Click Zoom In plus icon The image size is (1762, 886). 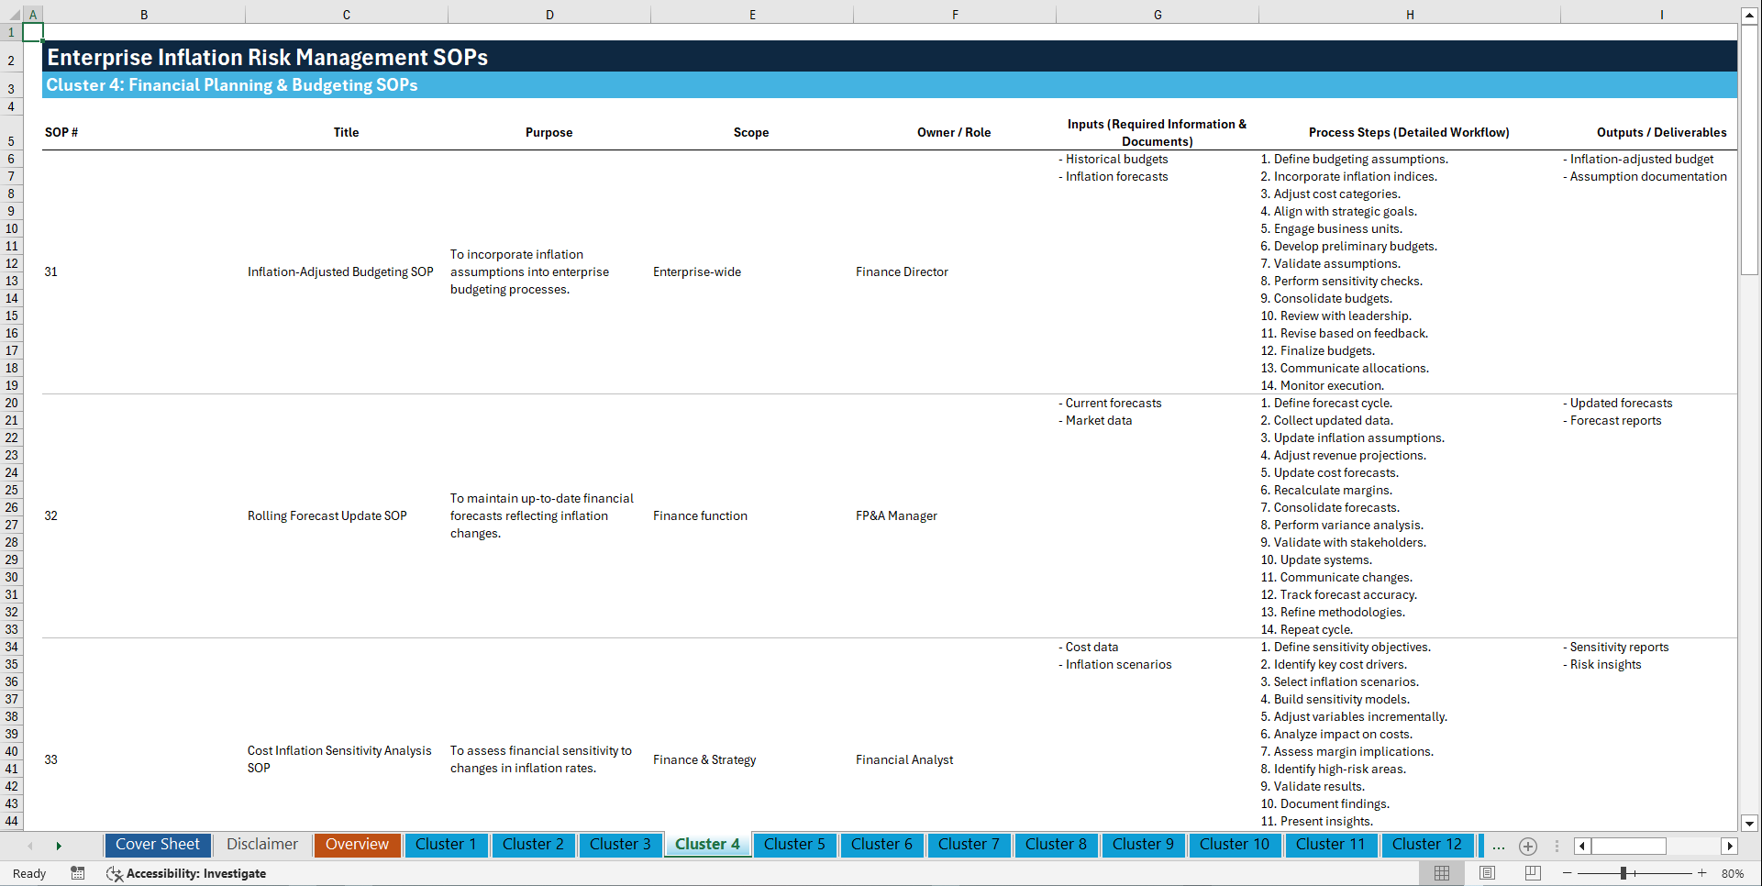coord(1702,873)
